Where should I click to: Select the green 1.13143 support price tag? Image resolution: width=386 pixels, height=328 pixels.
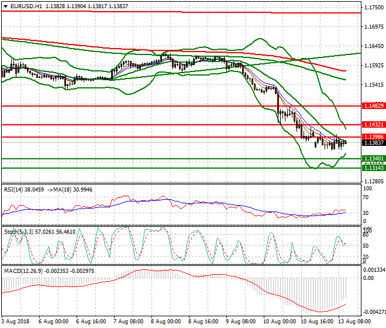tap(373, 168)
